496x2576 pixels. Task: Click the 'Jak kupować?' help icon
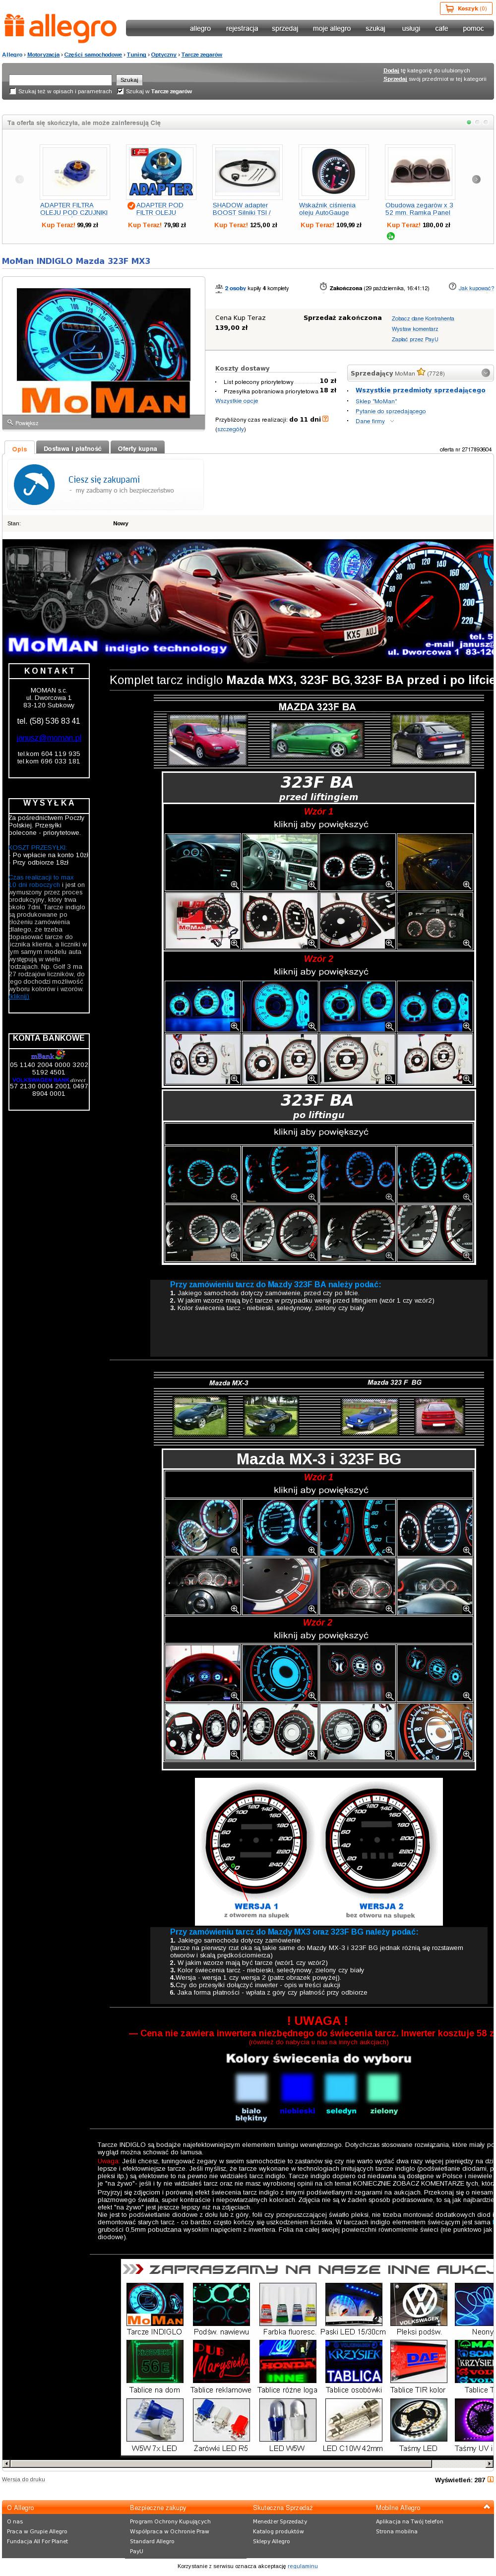(452, 287)
